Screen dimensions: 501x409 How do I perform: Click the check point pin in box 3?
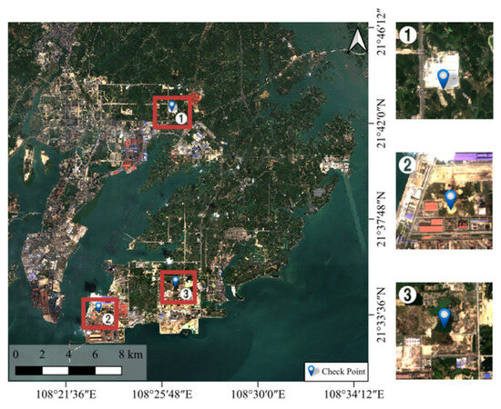tap(176, 281)
